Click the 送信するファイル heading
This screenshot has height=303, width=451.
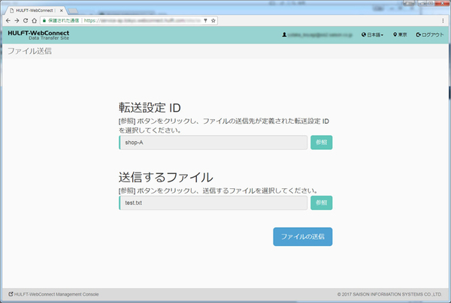tap(166, 177)
